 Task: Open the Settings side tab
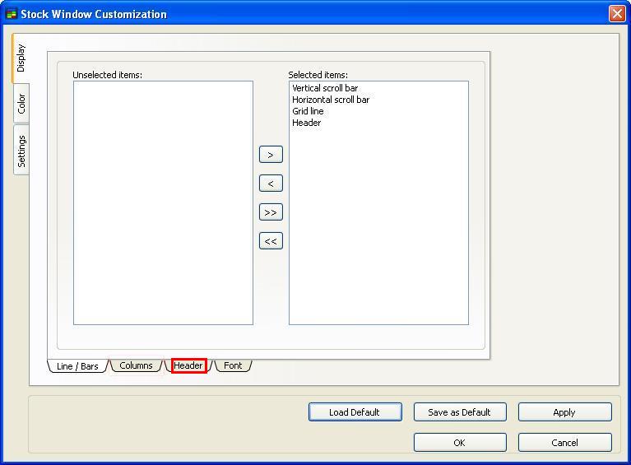point(21,151)
